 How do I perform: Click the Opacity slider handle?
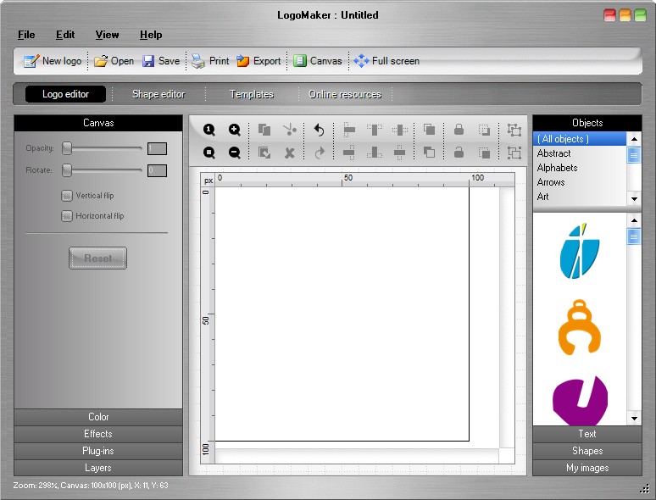click(67, 148)
